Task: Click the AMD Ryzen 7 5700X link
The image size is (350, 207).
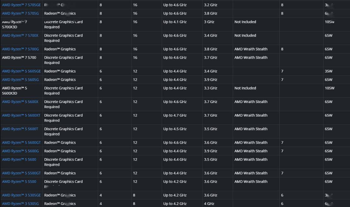Action: point(20,36)
